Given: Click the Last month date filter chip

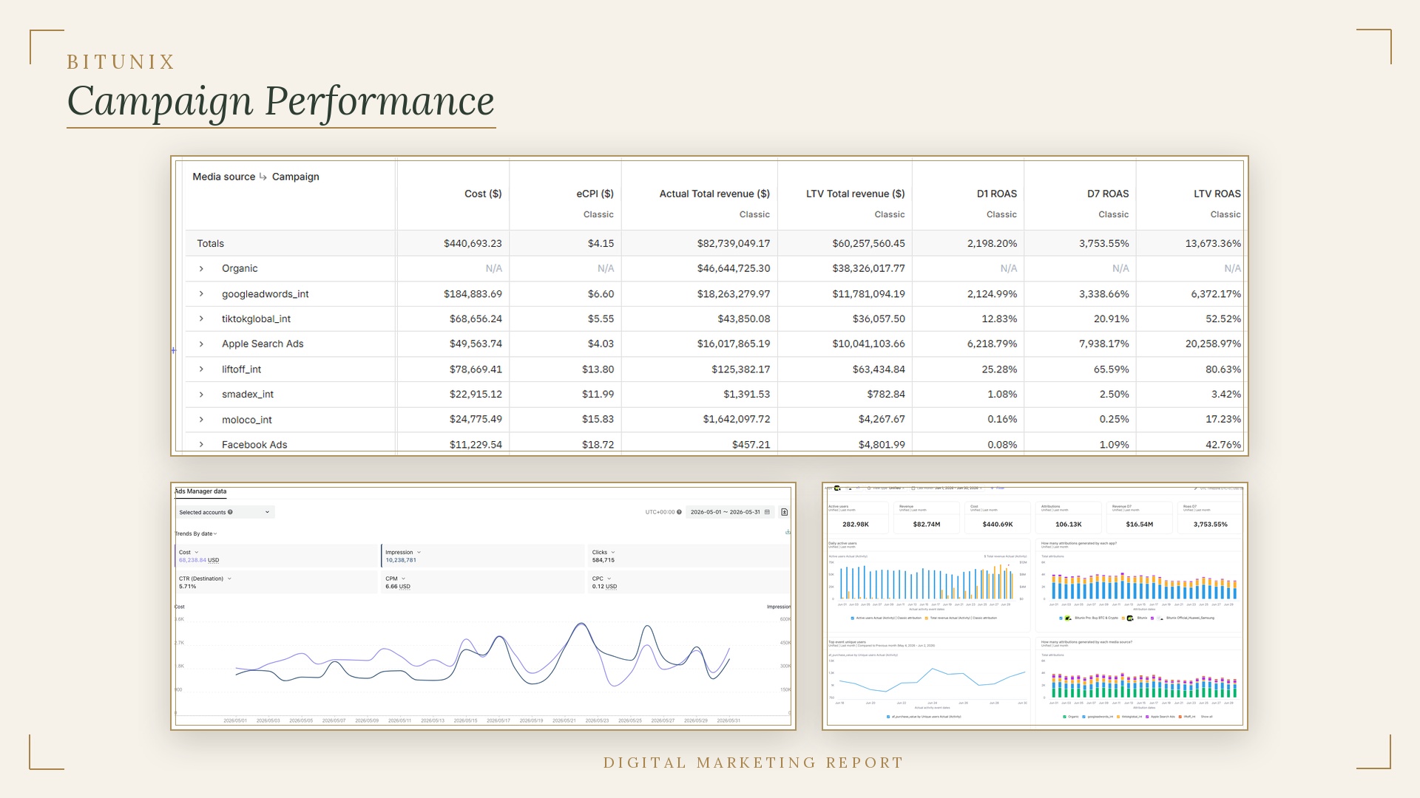Looking at the screenshot, I should point(947,488).
